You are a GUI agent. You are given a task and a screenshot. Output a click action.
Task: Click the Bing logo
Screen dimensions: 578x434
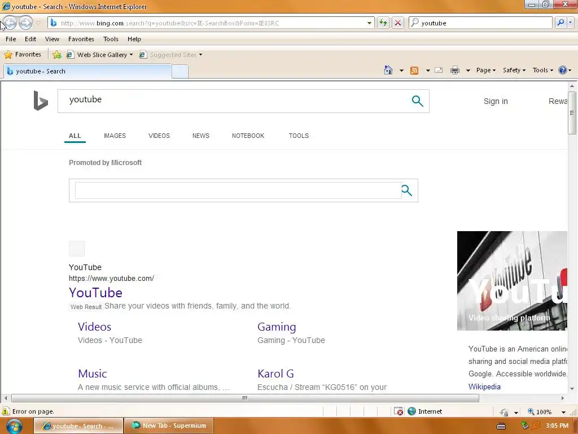click(41, 101)
